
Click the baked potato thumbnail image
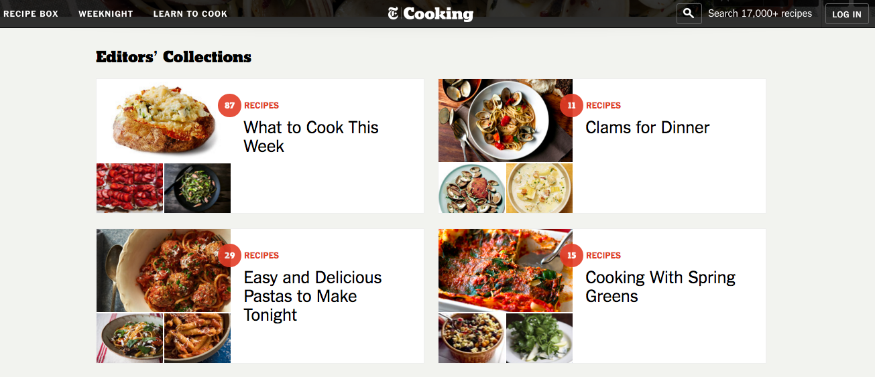click(x=164, y=121)
